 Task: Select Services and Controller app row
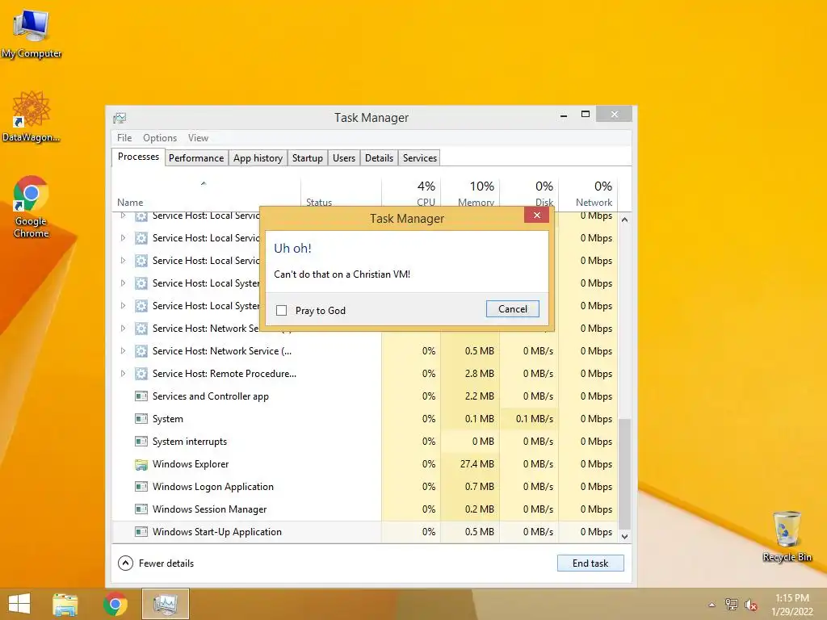364,396
